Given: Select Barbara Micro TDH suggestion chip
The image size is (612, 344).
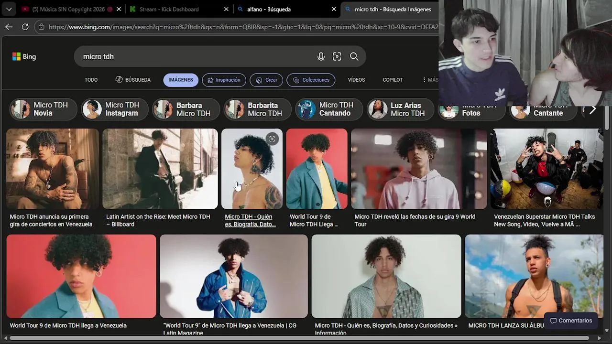Looking at the screenshot, I should coord(186,109).
